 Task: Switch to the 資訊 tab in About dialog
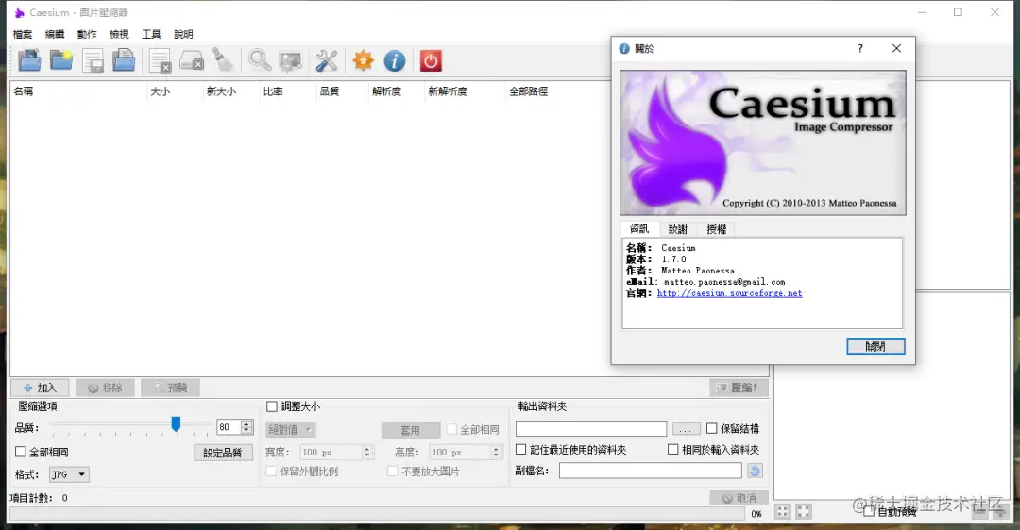click(638, 228)
